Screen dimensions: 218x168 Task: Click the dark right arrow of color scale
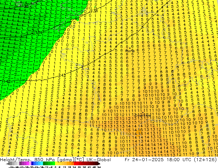[x=99, y=164]
